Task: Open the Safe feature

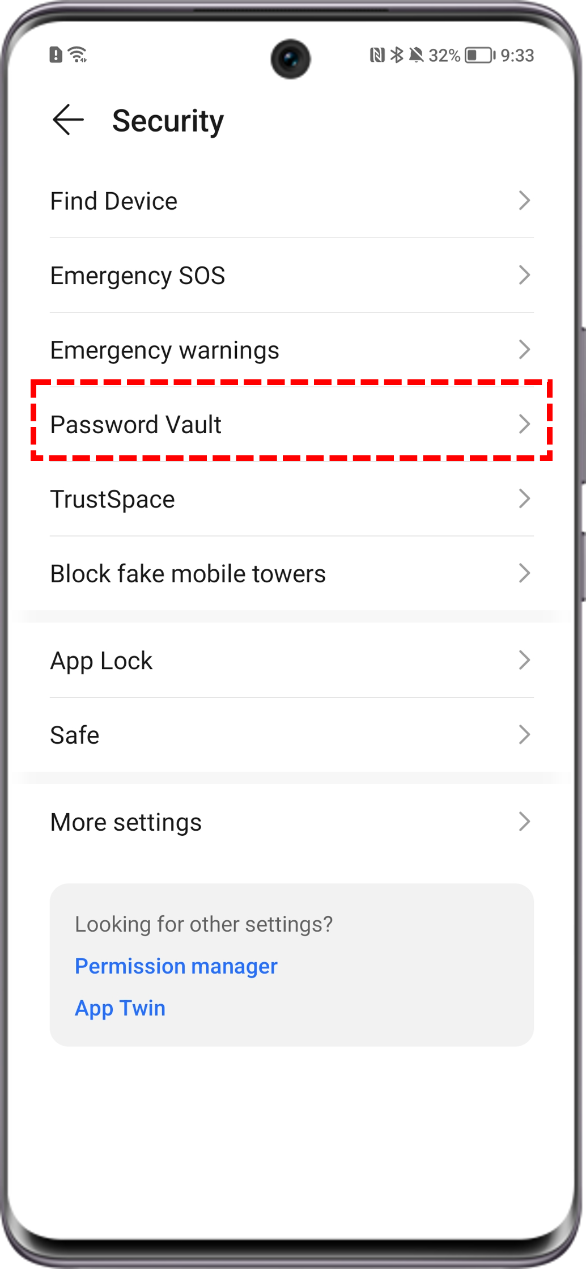Action: (x=292, y=735)
